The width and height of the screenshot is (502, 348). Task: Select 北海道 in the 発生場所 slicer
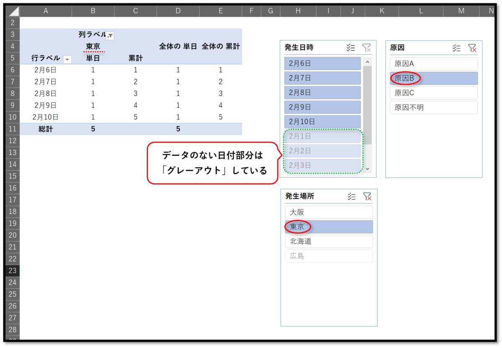click(328, 241)
